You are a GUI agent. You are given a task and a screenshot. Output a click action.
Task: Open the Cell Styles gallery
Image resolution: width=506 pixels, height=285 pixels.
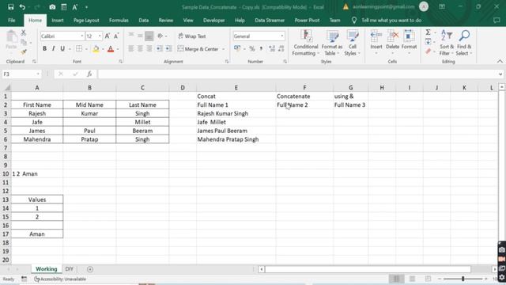[x=352, y=43]
